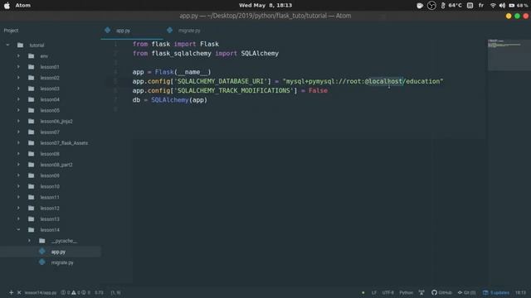Open the Updates notification in status bar

(496, 292)
